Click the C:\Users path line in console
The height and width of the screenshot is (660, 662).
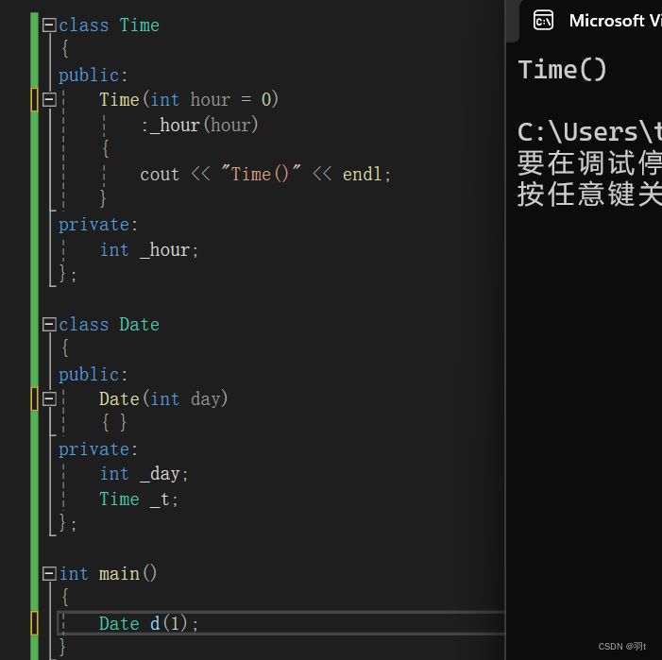tap(589, 132)
